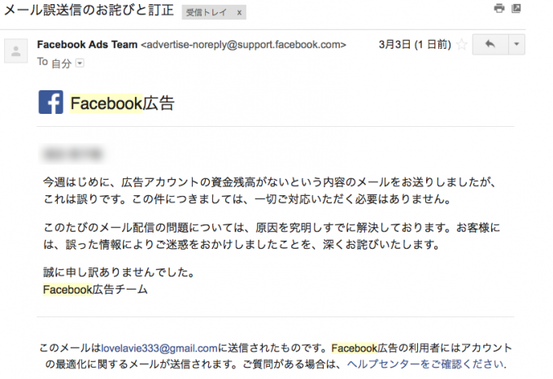Follow the ヘルプセンターをご確認ください link
553x379 pixels.
pos(427,364)
